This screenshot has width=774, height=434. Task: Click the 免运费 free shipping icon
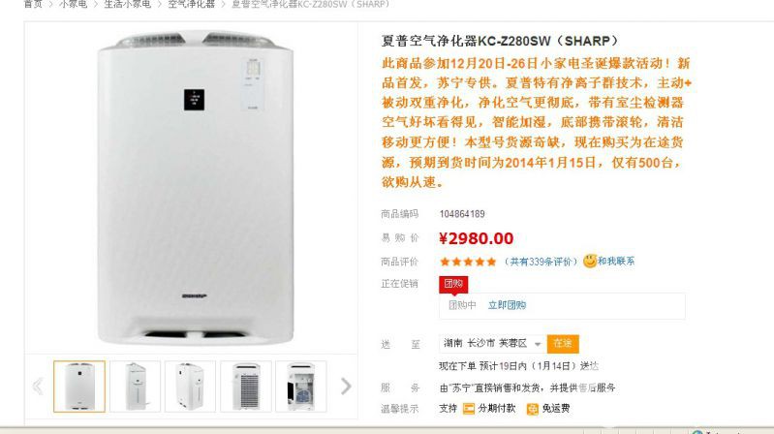point(532,409)
